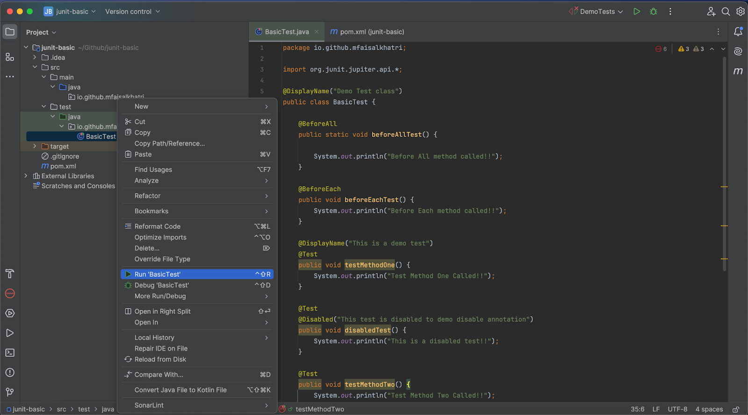Open the Version control dropdown
Viewport: 748px width, 415px height.
point(132,12)
